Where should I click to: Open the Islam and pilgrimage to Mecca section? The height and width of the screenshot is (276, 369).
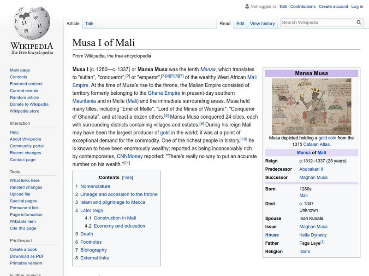(112, 202)
